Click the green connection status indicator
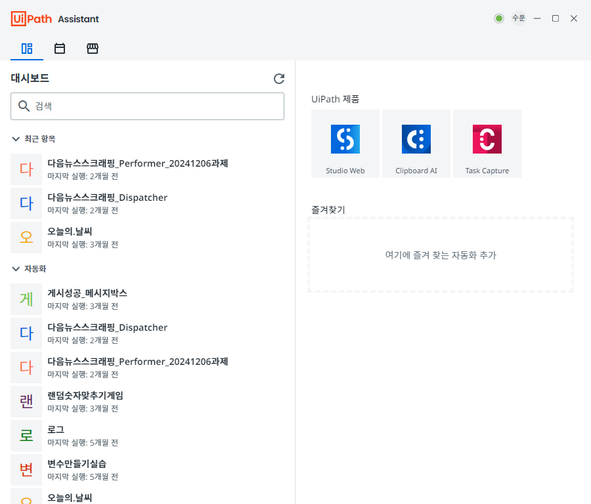Screen dimensions: 591x504 click(x=499, y=18)
